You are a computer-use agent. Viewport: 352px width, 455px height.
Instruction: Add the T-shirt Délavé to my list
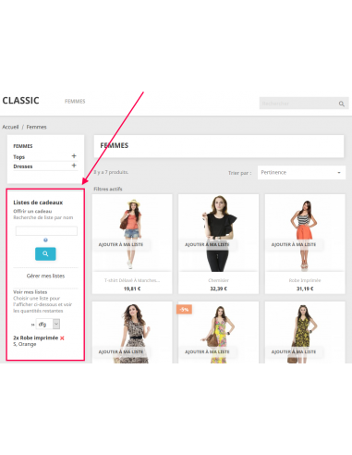(x=121, y=244)
